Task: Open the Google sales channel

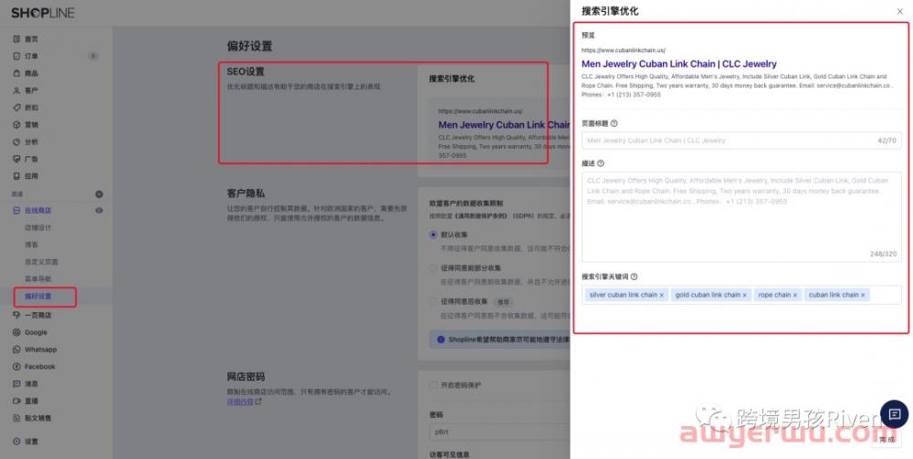Action: tap(36, 332)
